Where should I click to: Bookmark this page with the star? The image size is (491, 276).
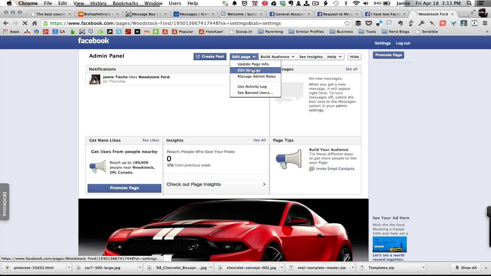[347, 23]
